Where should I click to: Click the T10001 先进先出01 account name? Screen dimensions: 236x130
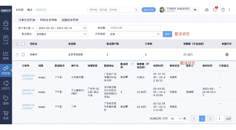pos(178,8)
